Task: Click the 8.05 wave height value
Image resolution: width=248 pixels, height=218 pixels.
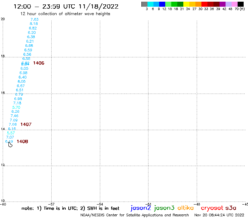Action: (x=21, y=81)
